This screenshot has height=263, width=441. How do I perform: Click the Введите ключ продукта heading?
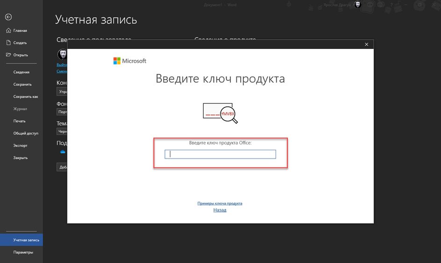[220, 79]
